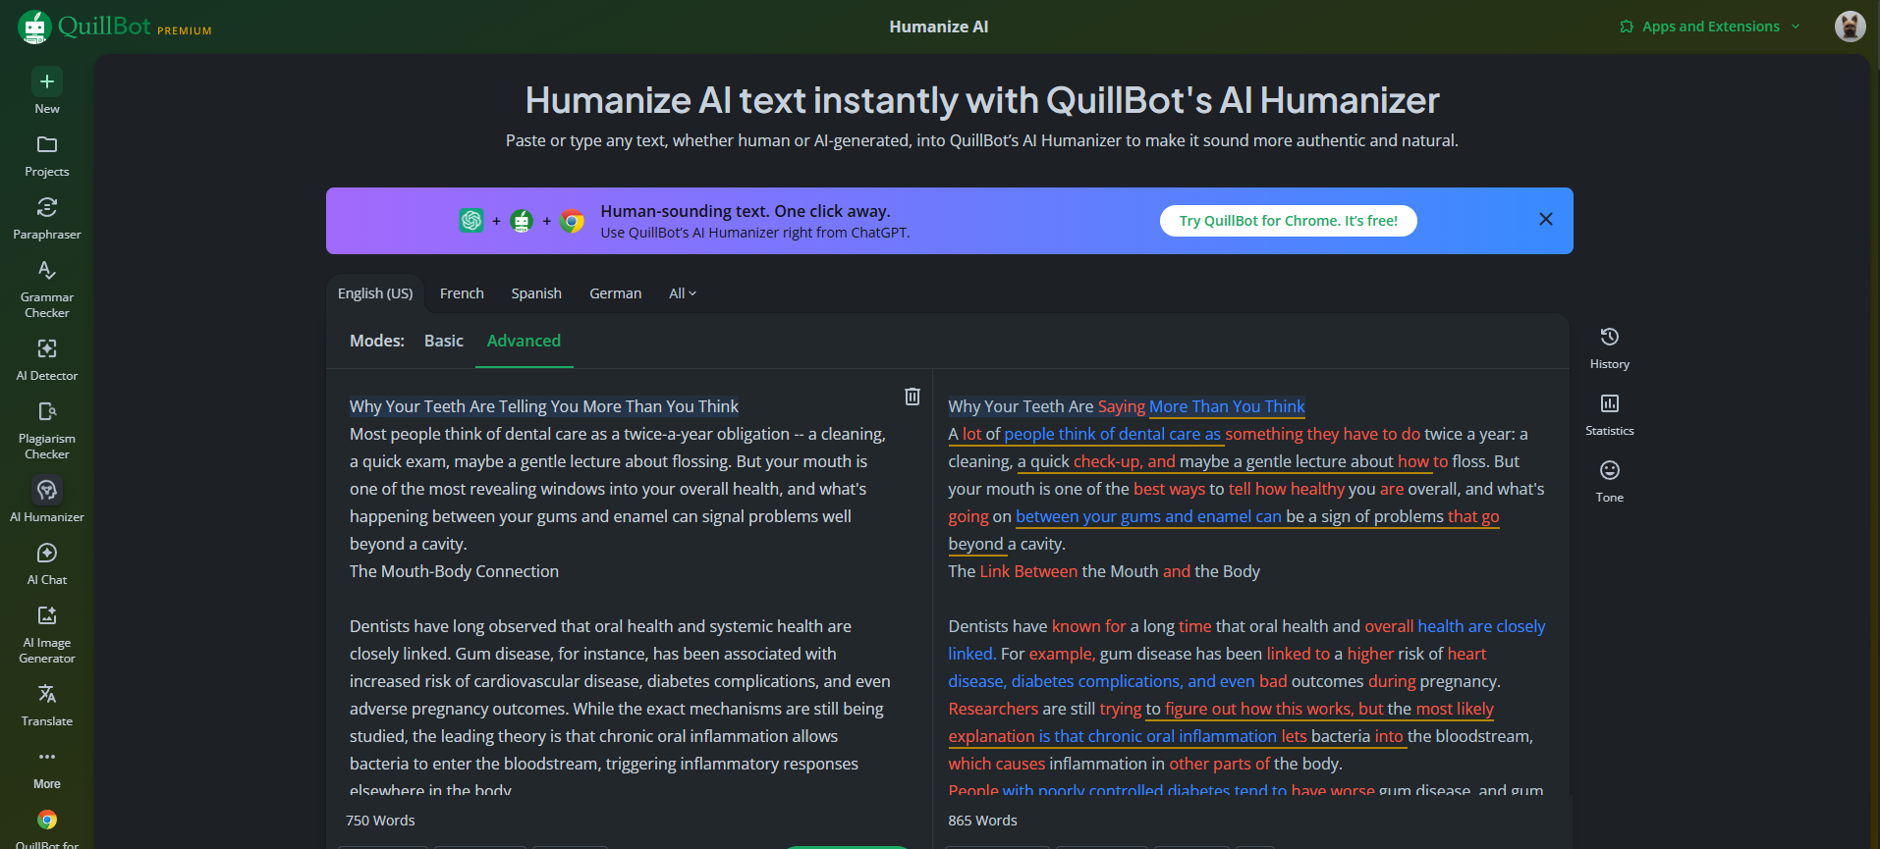Image resolution: width=1880 pixels, height=849 pixels.
Task: Open the Paraphraser tool
Action: [x=46, y=208]
